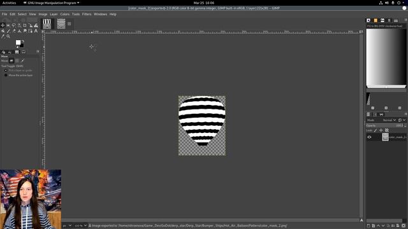This screenshot has height=229, width=408.
Task: Open the Brushes tab in right dock
Action: click(368, 20)
